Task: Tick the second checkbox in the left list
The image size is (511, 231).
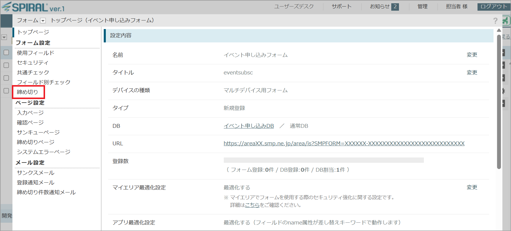Action: (x=6, y=65)
